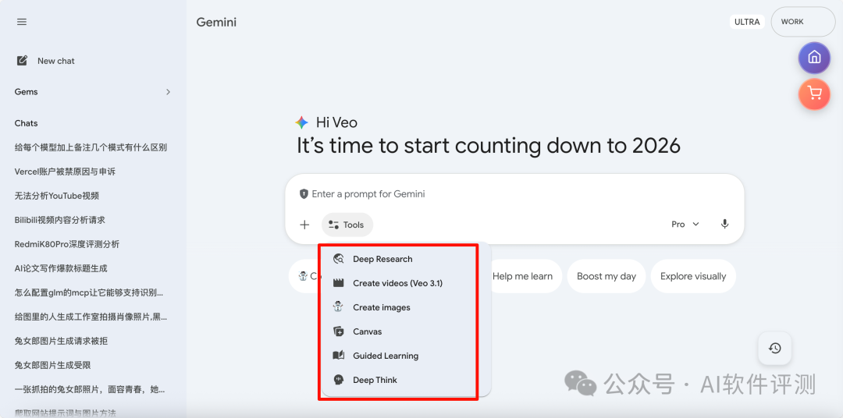Screen dimensions: 843x418
Task: Open chat 兔女郎图片生成请求被拒
Action: tap(62, 341)
